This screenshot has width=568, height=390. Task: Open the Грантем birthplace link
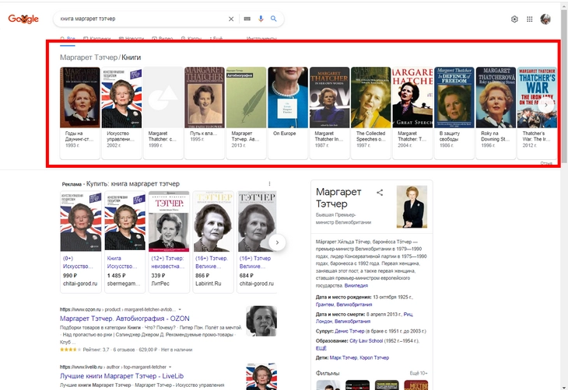[x=324, y=305]
